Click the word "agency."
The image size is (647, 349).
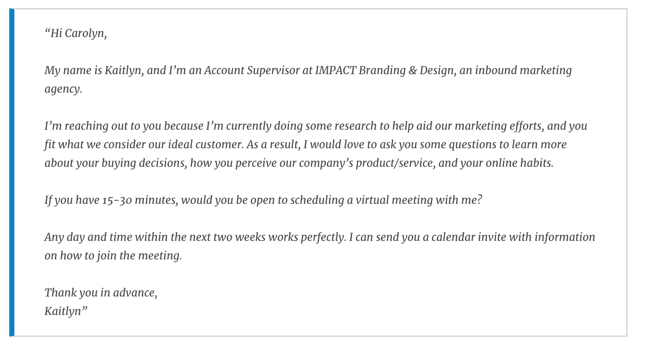point(63,89)
